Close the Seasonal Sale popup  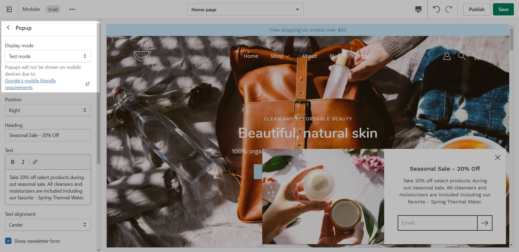(497, 157)
